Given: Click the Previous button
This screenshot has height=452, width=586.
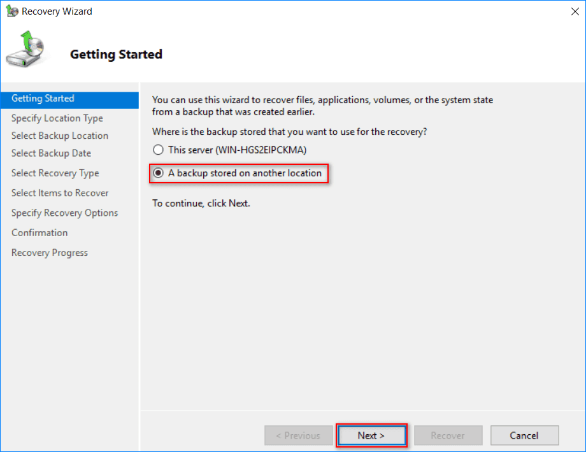Looking at the screenshot, I should tap(298, 435).
